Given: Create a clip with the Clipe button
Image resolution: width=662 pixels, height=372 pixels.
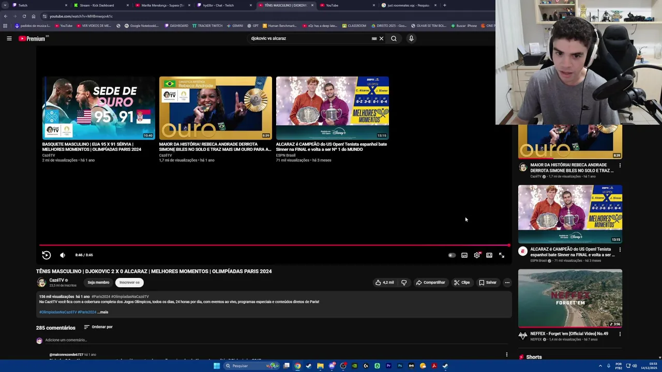Looking at the screenshot, I should pyautogui.click(x=462, y=283).
